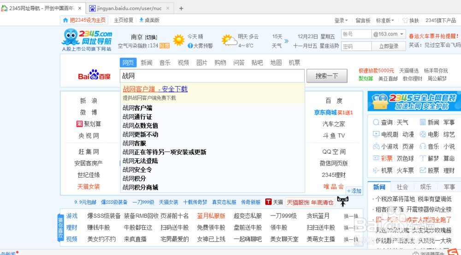
Task: Click the 新闻 newspaper icon in sidebar
Action: [x=422, y=122]
